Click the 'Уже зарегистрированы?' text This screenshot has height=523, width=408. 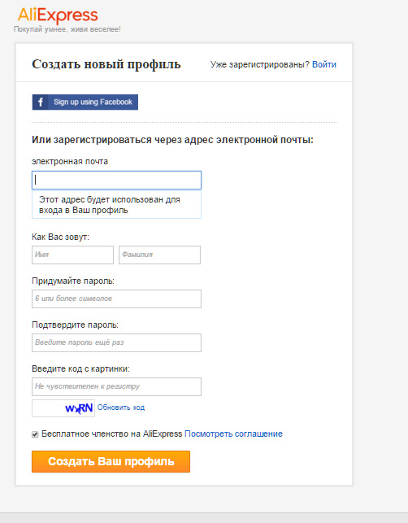pyautogui.click(x=260, y=64)
